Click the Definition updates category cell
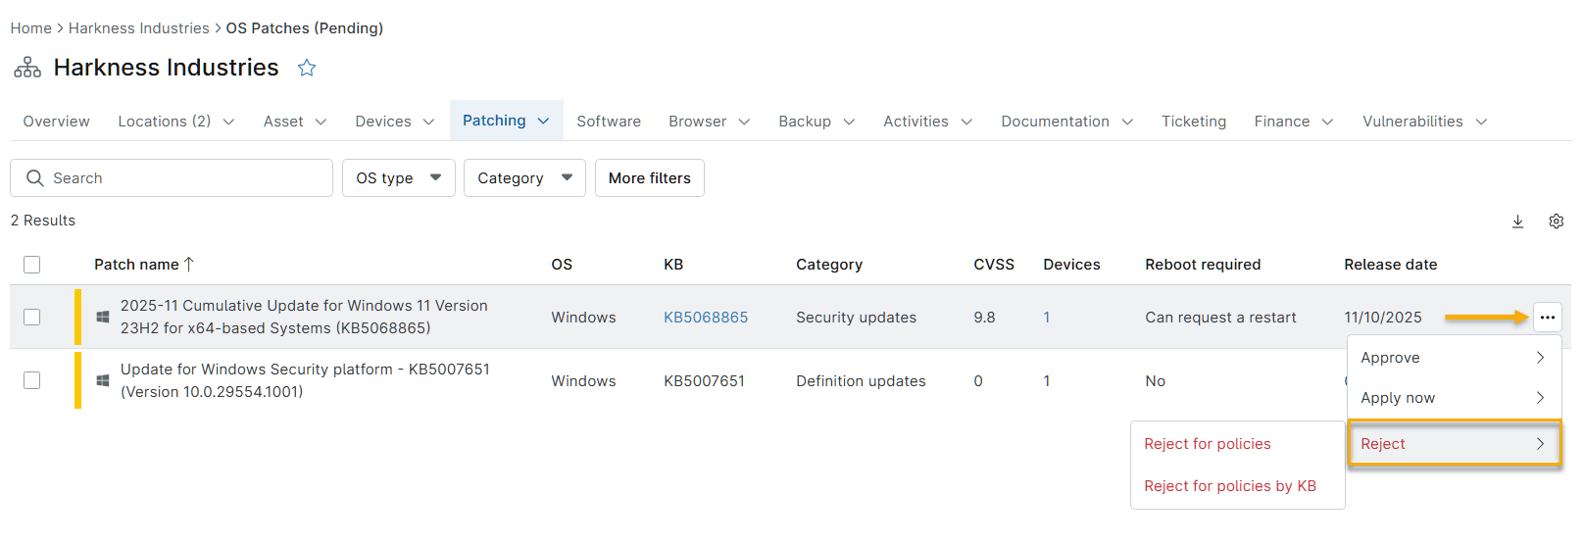This screenshot has height=543, width=1584. click(x=861, y=381)
